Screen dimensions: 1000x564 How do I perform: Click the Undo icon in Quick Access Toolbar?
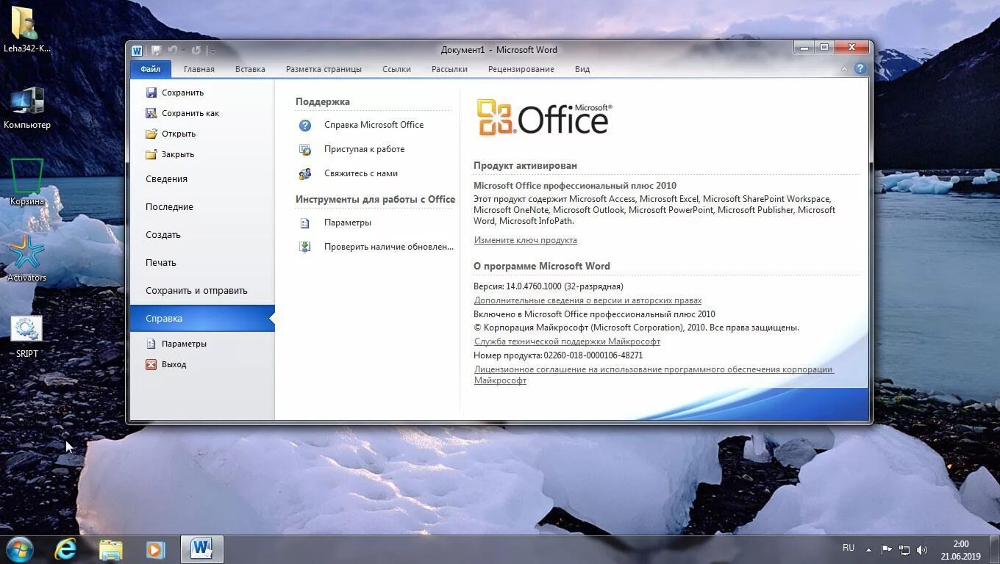coord(172,50)
